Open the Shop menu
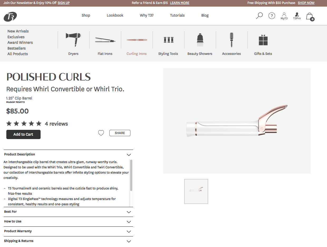The width and height of the screenshot is (327, 247). (x=86, y=15)
